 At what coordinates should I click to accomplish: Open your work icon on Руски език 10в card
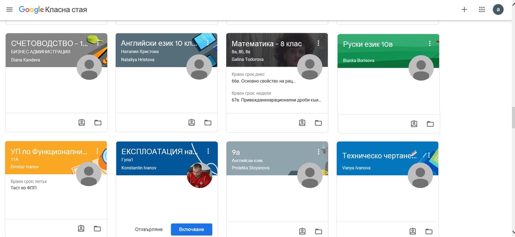[414, 124]
